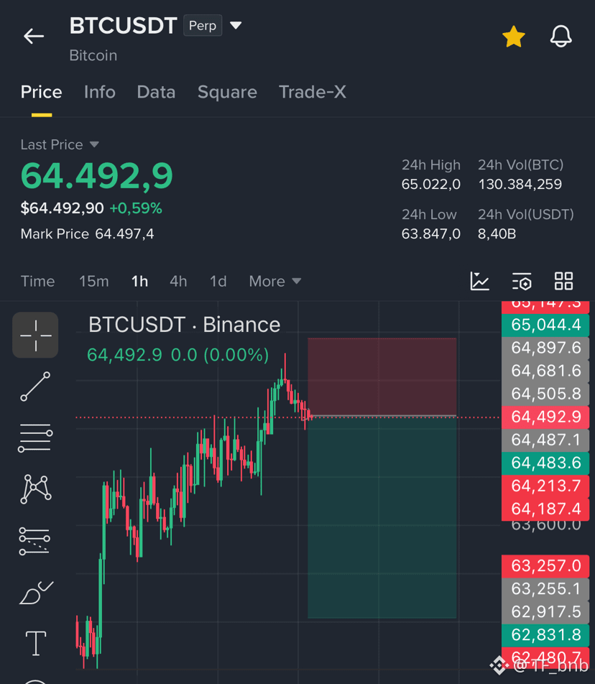595x684 pixels.
Task: Go back with the left arrow
Action: coord(34,36)
